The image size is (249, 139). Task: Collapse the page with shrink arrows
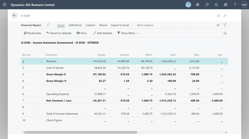click(x=225, y=16)
